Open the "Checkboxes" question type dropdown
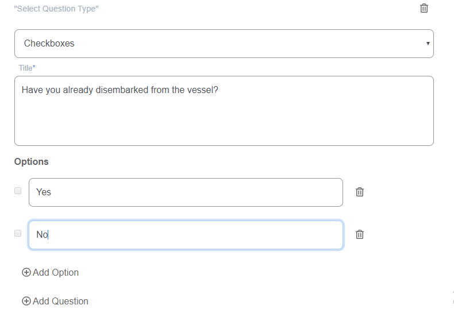Image resolution: width=454 pixels, height=309 pixels. (224, 44)
